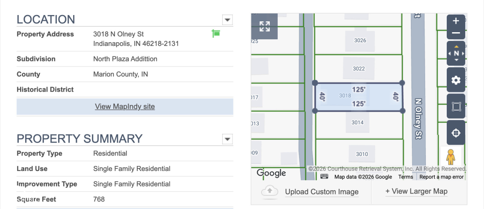
Task: Collapse the LOCATION section dropdown arrow
Action: click(x=228, y=20)
